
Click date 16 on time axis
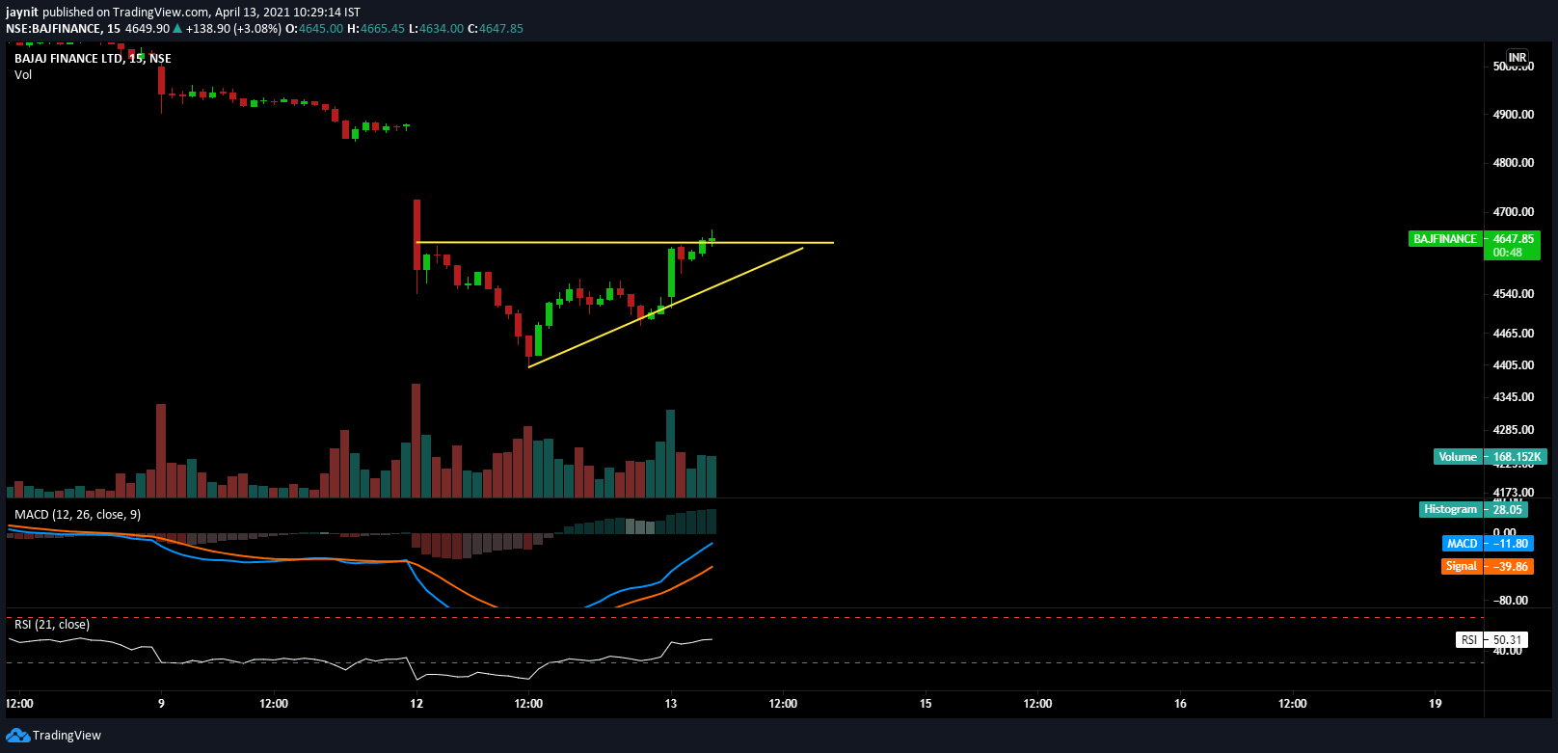click(x=1180, y=704)
